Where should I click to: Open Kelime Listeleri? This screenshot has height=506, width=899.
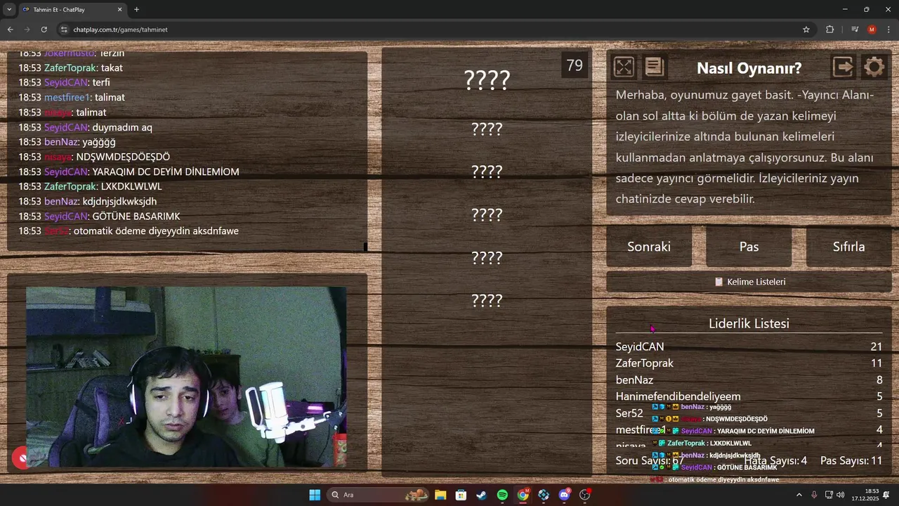(x=749, y=282)
